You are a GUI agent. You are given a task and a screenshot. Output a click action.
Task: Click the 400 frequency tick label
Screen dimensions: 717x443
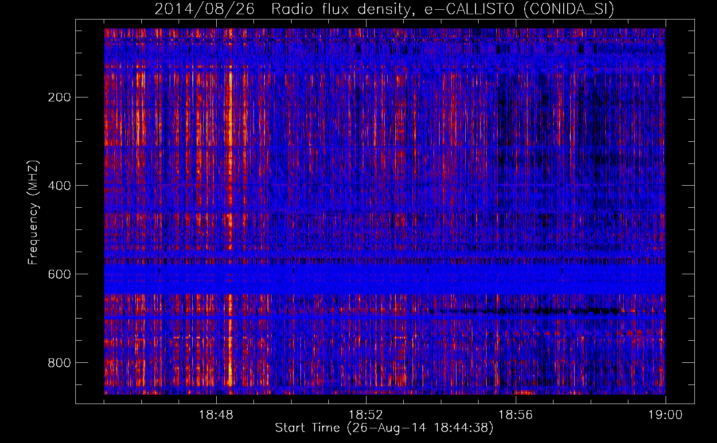(59, 186)
